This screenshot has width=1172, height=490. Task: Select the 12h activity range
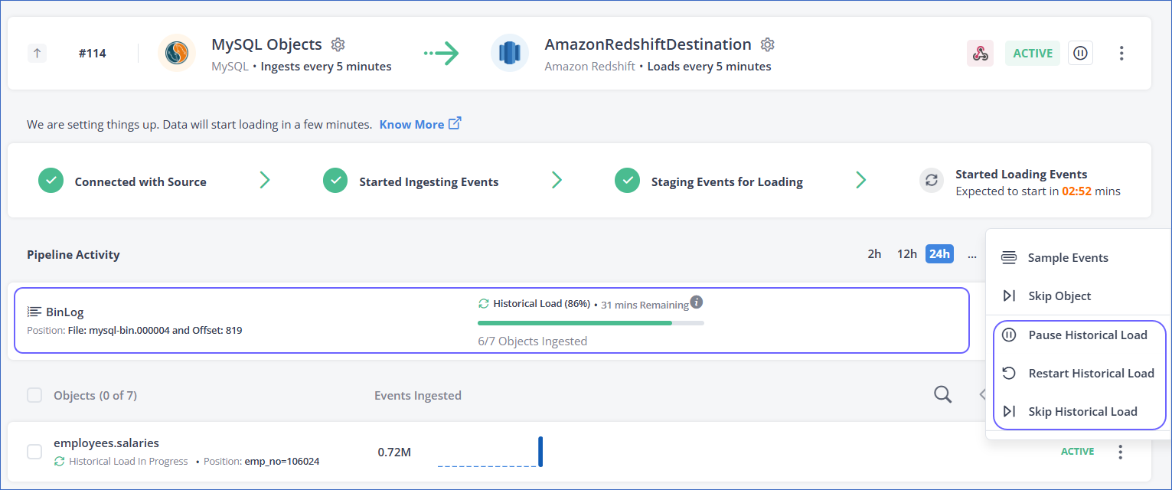click(x=907, y=254)
